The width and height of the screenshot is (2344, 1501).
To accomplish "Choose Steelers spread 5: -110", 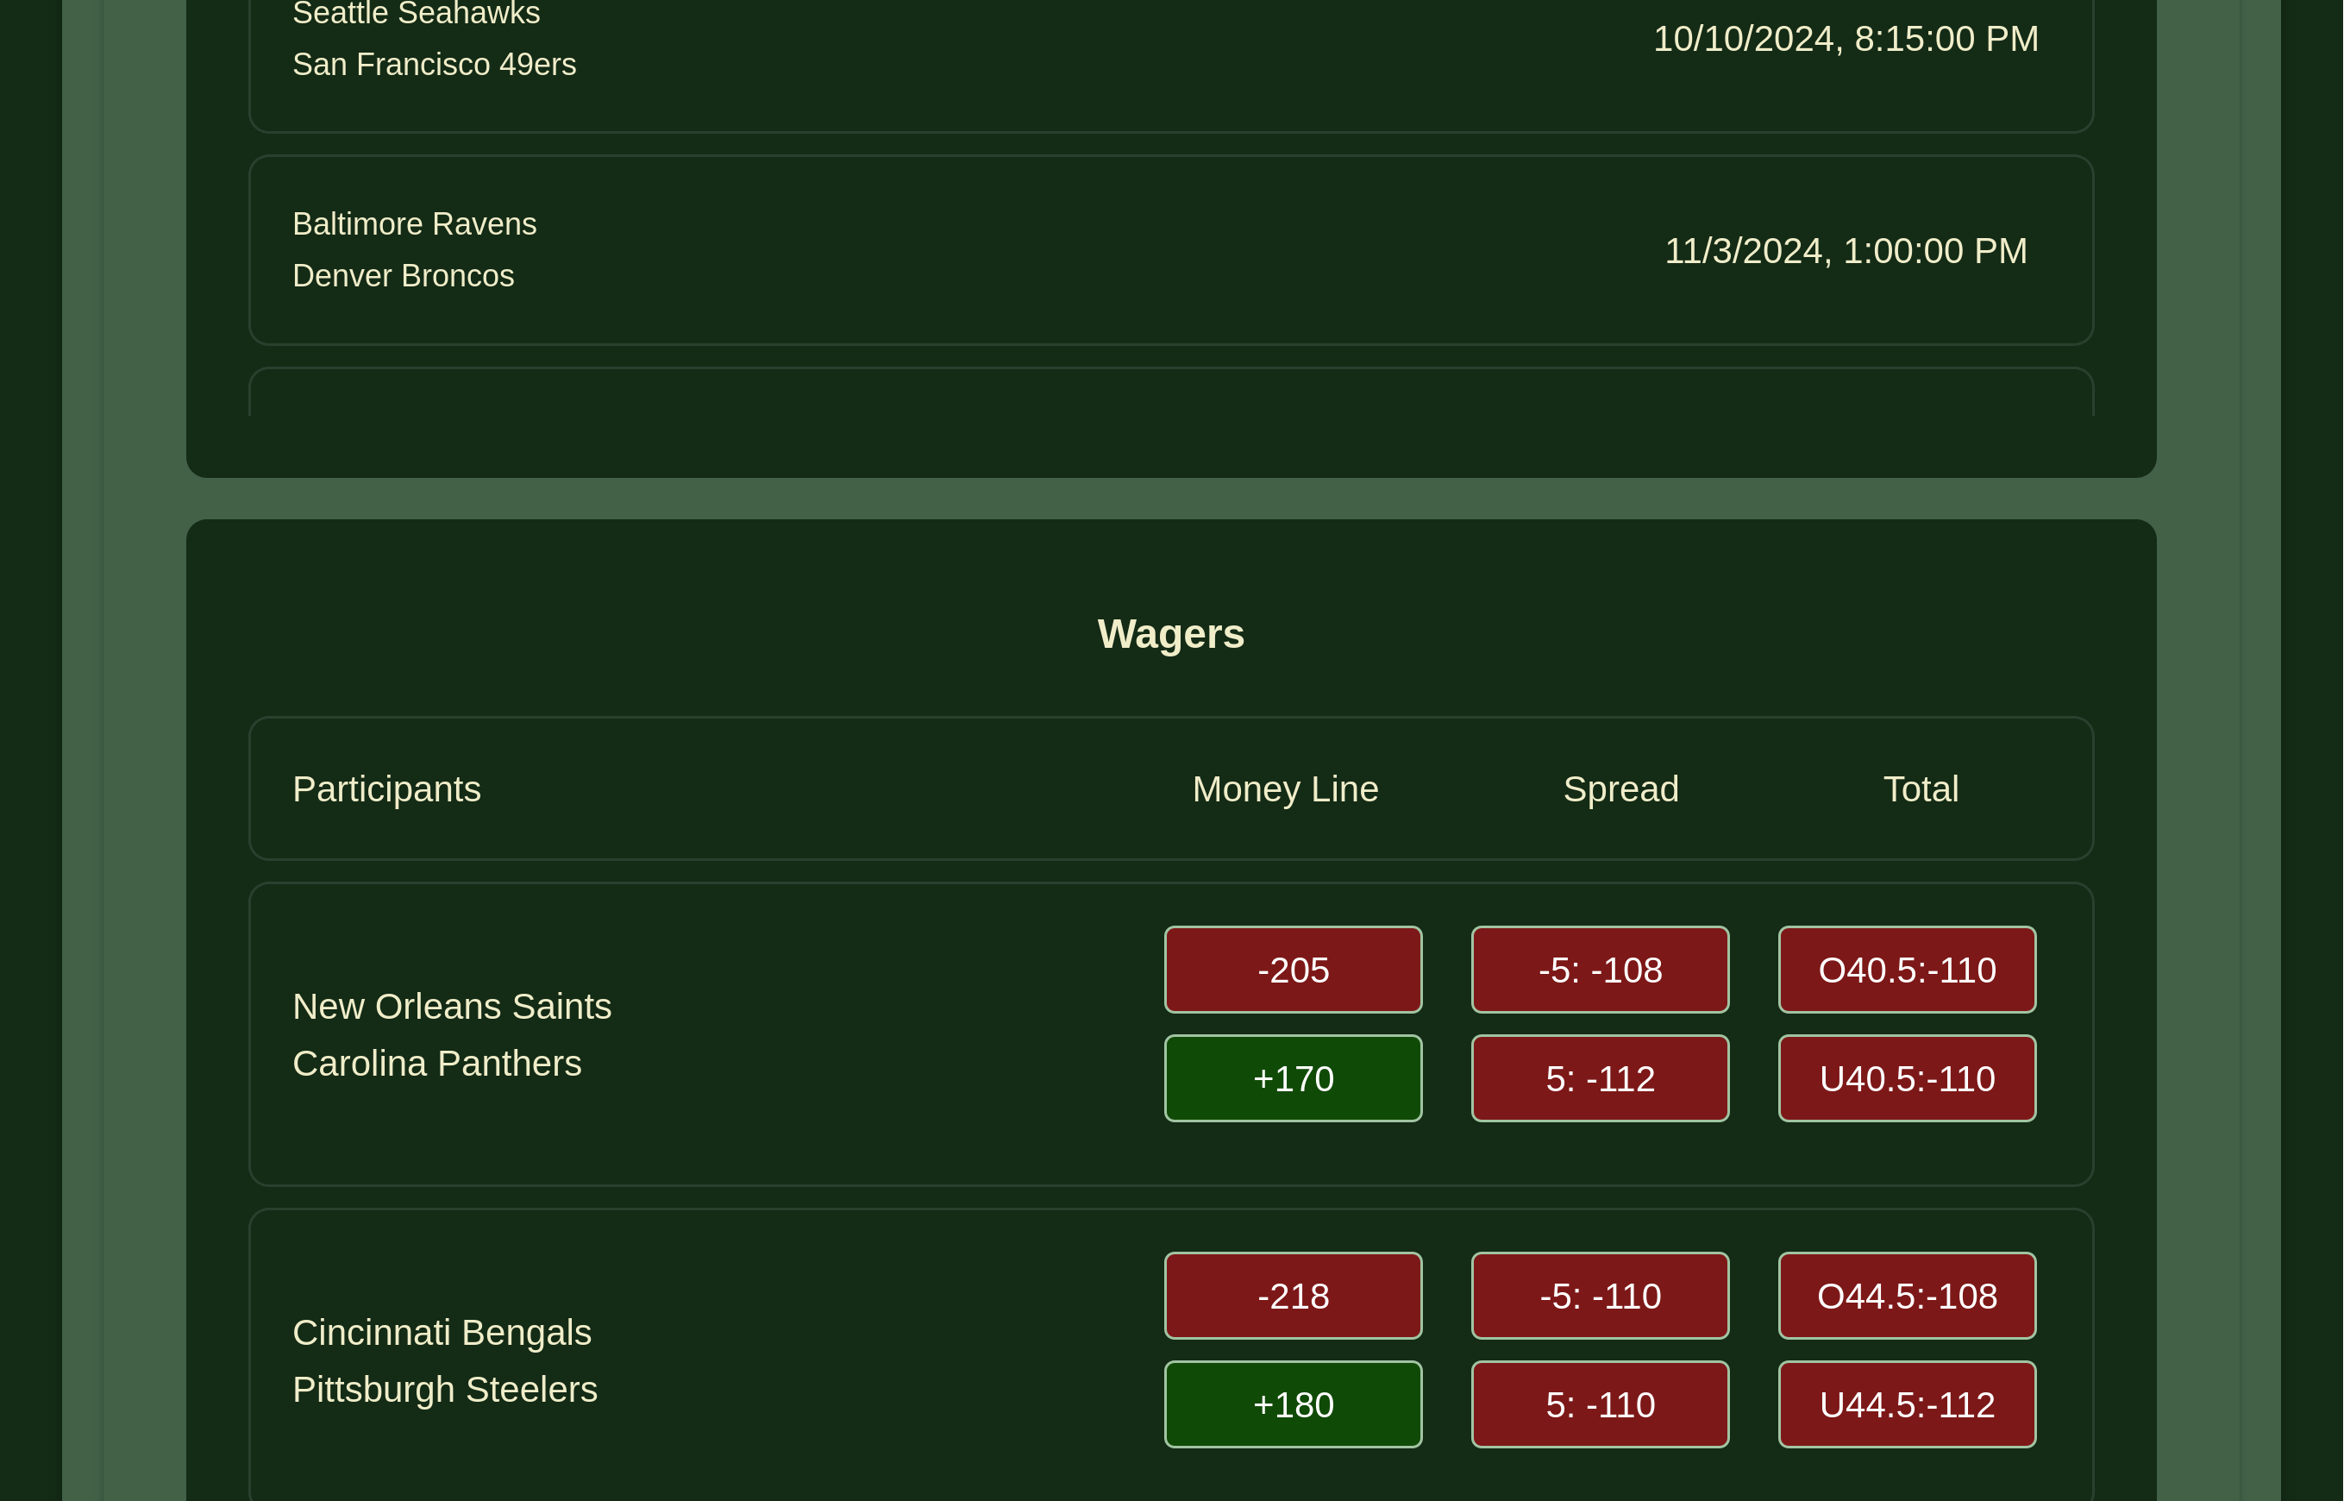I will 1600,1404.
